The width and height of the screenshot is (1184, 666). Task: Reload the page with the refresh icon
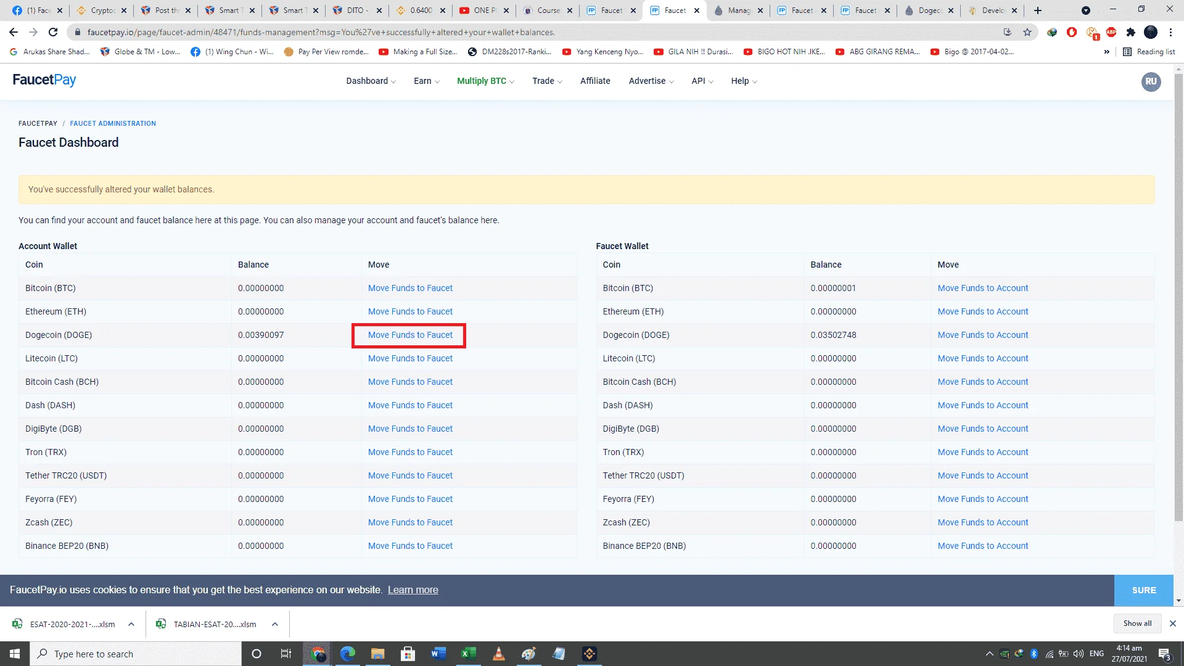coord(53,32)
